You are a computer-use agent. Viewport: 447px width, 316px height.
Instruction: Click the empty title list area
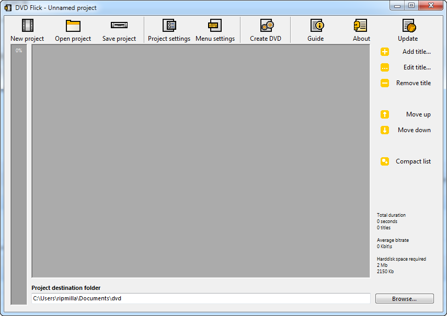pos(201,161)
